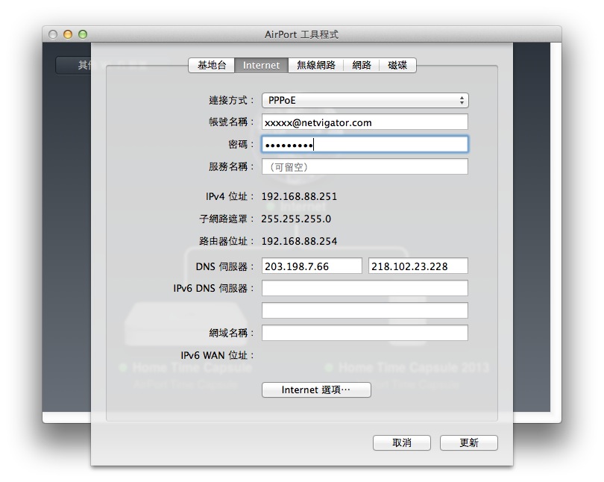Close the AirPort window with red button
This screenshot has height=482, width=604.
[53, 34]
